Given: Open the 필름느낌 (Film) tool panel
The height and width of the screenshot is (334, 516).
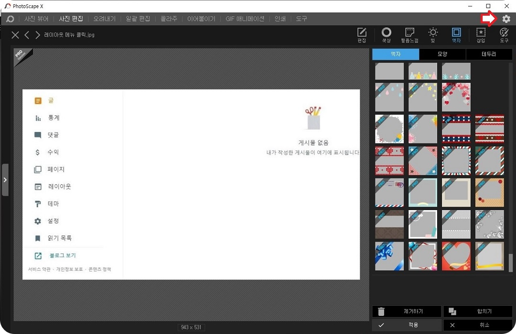Looking at the screenshot, I should [410, 35].
